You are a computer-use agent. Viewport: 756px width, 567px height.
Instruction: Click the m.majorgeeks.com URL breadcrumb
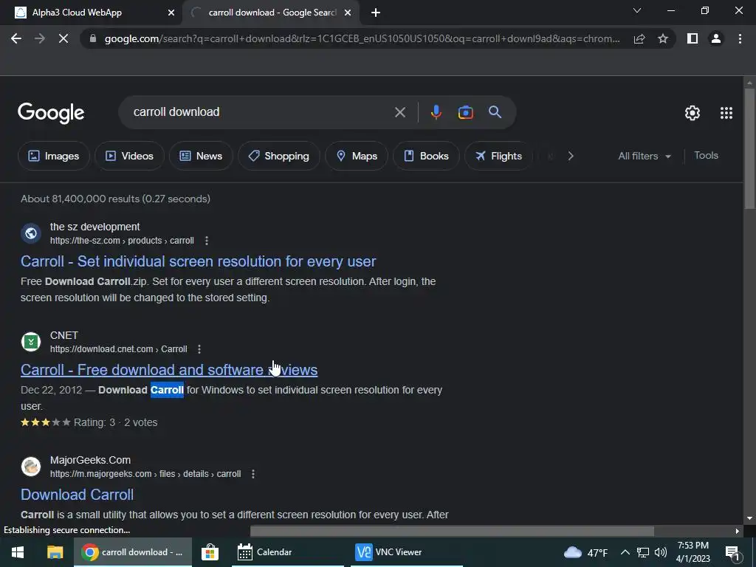pyautogui.click(x=145, y=474)
